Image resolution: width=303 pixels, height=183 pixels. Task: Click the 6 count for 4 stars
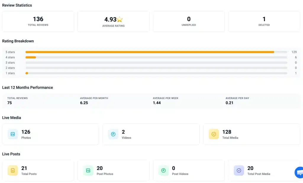pyautogui.click(x=296, y=57)
